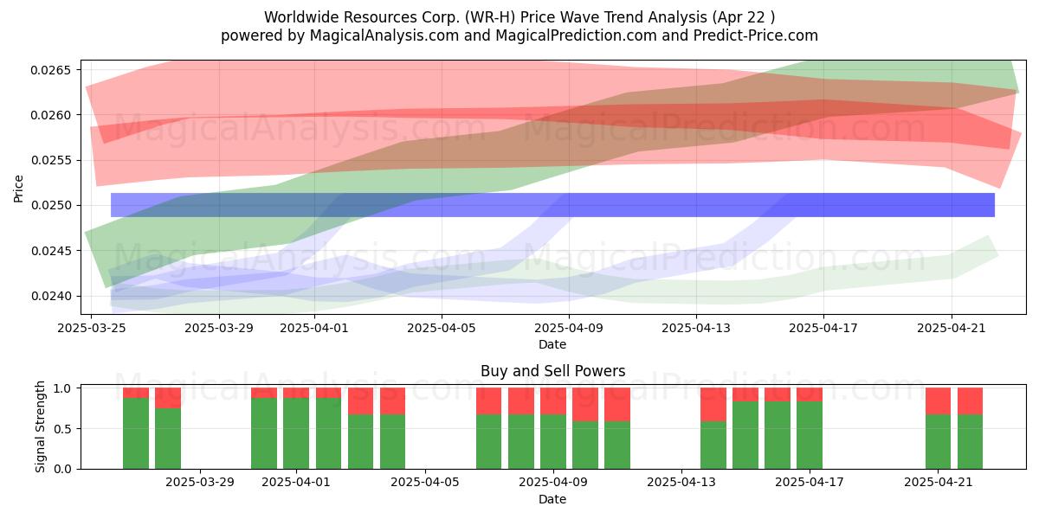Click the vertical 'Price' axis label
Image resolution: width=1039 pixels, height=519 pixels.
pos(19,187)
